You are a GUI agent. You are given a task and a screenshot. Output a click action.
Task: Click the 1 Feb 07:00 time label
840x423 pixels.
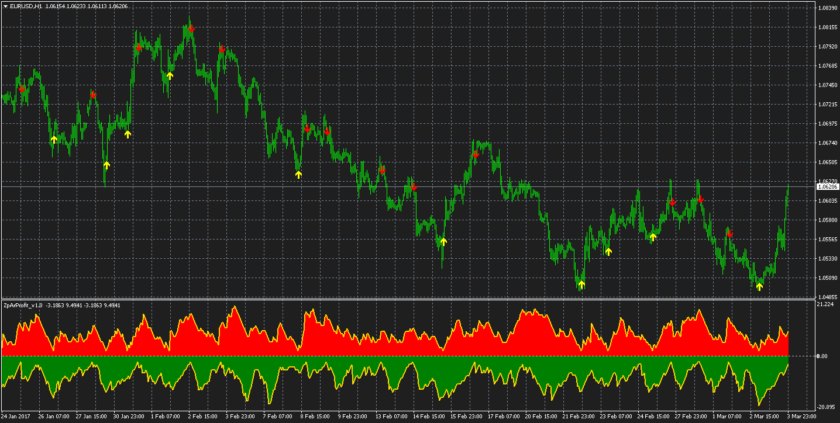coord(166,417)
